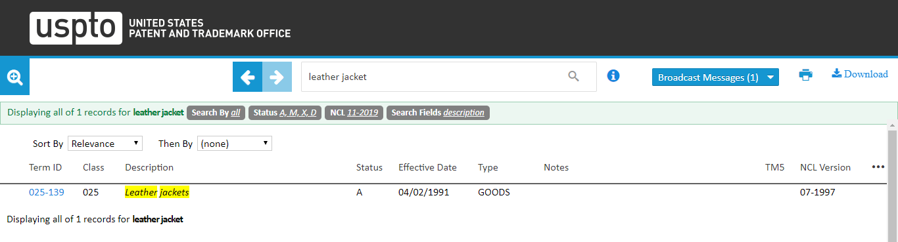Image resolution: width=898 pixels, height=242 pixels.
Task: Click the Search By all filter tag
Action: [x=216, y=113]
